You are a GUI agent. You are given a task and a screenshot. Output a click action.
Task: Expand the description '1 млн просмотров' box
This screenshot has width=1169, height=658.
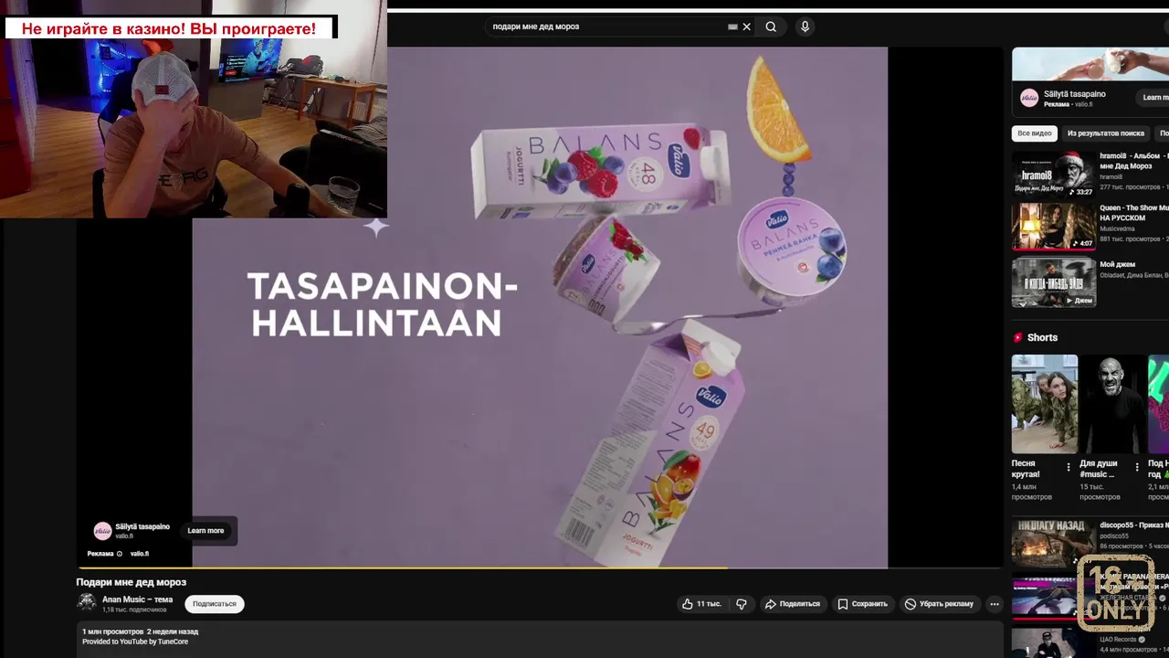coord(540,639)
